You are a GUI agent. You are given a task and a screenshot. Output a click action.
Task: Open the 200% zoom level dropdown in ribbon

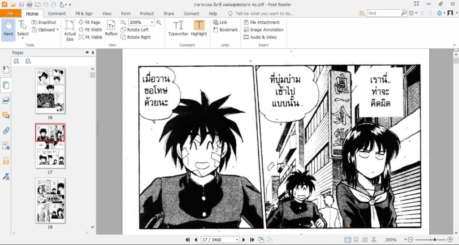(x=152, y=22)
